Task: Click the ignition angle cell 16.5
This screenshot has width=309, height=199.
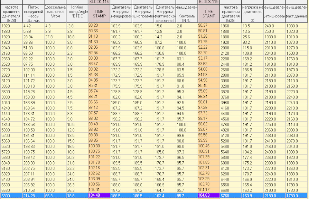Action: pos(77,147)
